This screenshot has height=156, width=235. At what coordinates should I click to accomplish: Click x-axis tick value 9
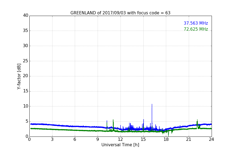point(98,139)
